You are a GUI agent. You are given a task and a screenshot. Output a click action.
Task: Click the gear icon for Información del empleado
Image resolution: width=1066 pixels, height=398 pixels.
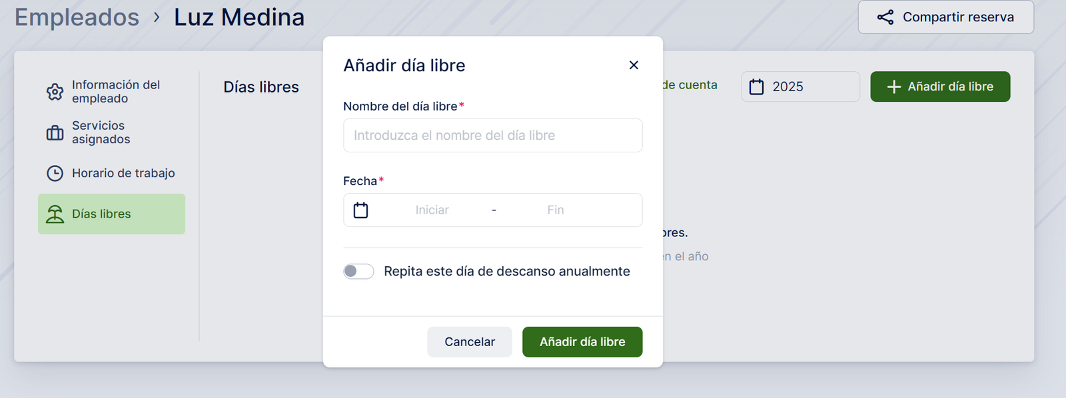(x=55, y=92)
